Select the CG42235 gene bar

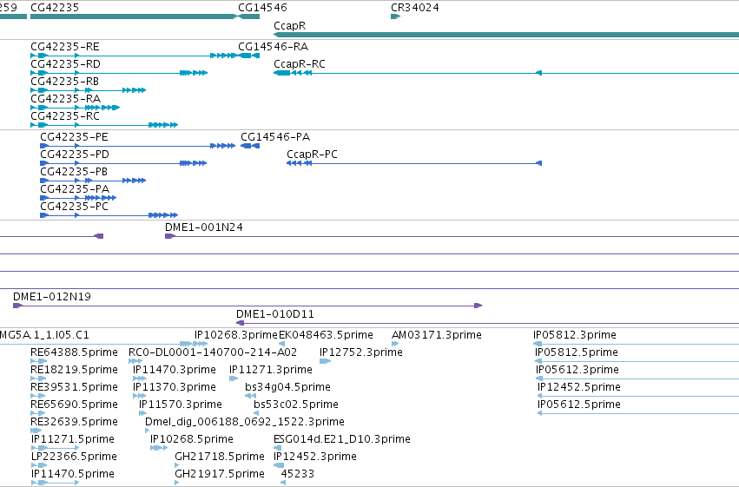point(134,16)
